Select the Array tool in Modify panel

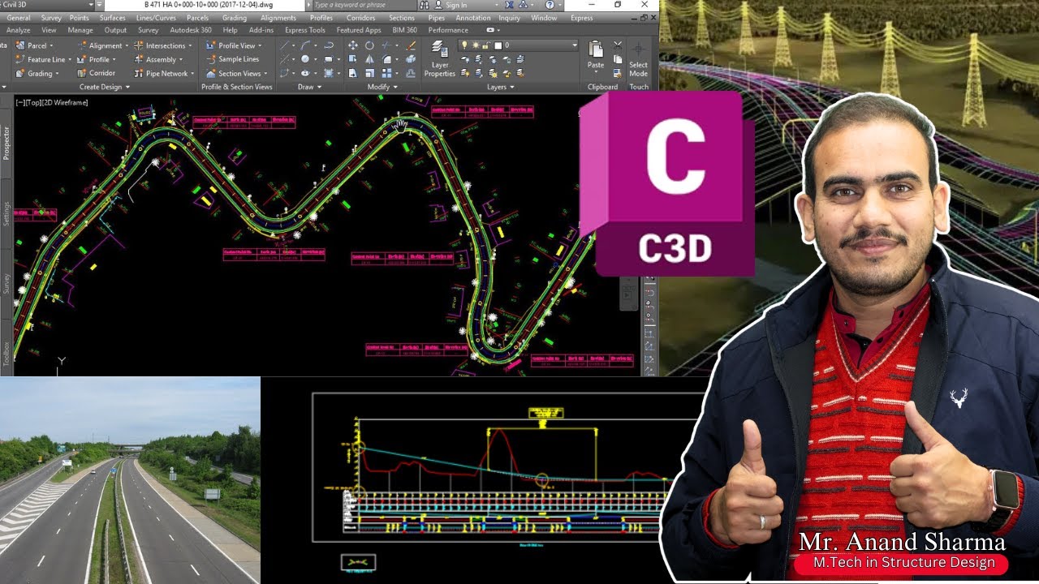pyautogui.click(x=388, y=73)
